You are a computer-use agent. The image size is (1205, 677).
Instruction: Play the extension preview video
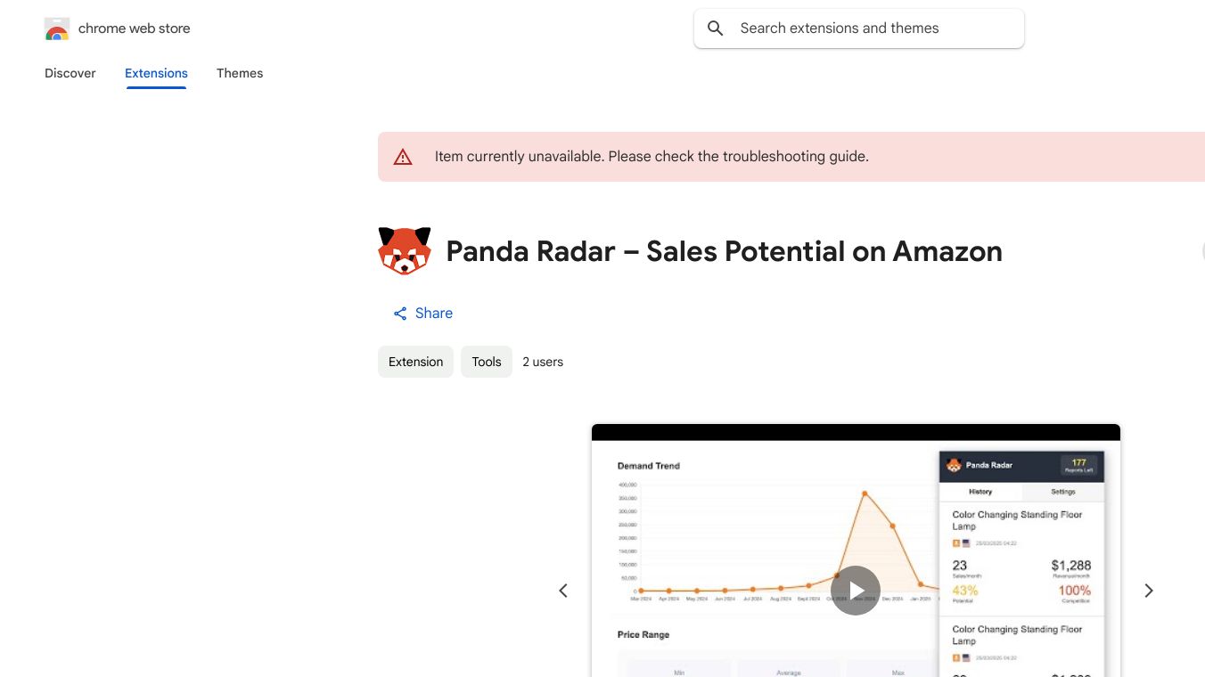coord(856,591)
